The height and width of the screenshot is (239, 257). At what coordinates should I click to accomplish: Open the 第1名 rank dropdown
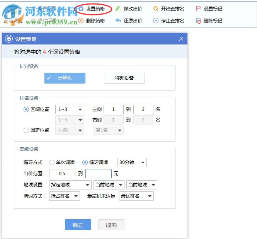coord(108,130)
